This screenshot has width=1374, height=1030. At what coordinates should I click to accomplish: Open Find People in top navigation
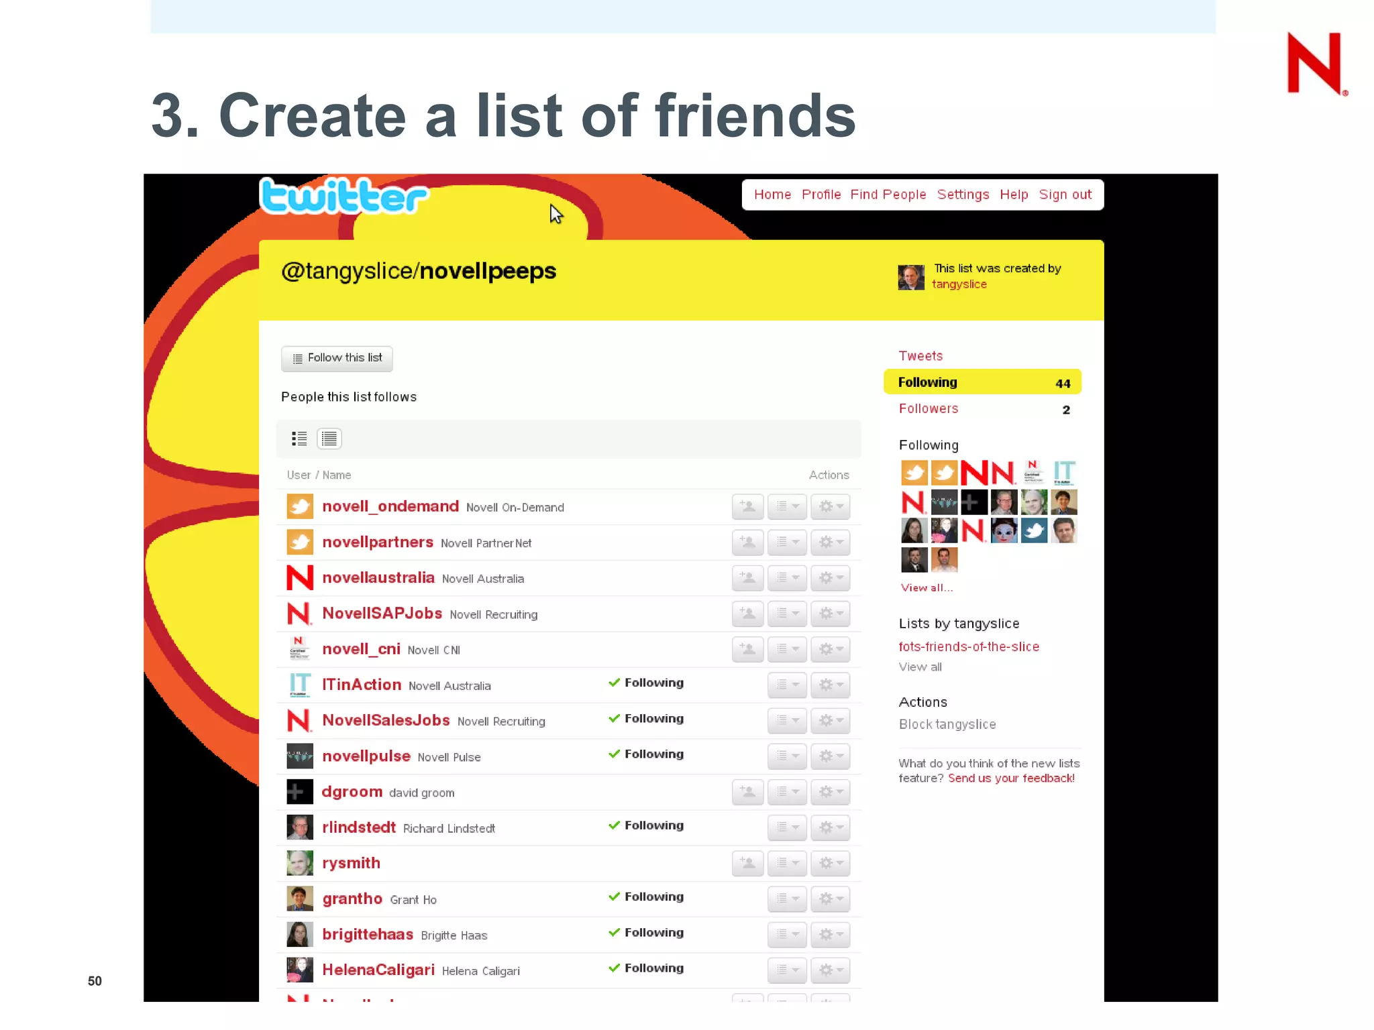click(888, 194)
